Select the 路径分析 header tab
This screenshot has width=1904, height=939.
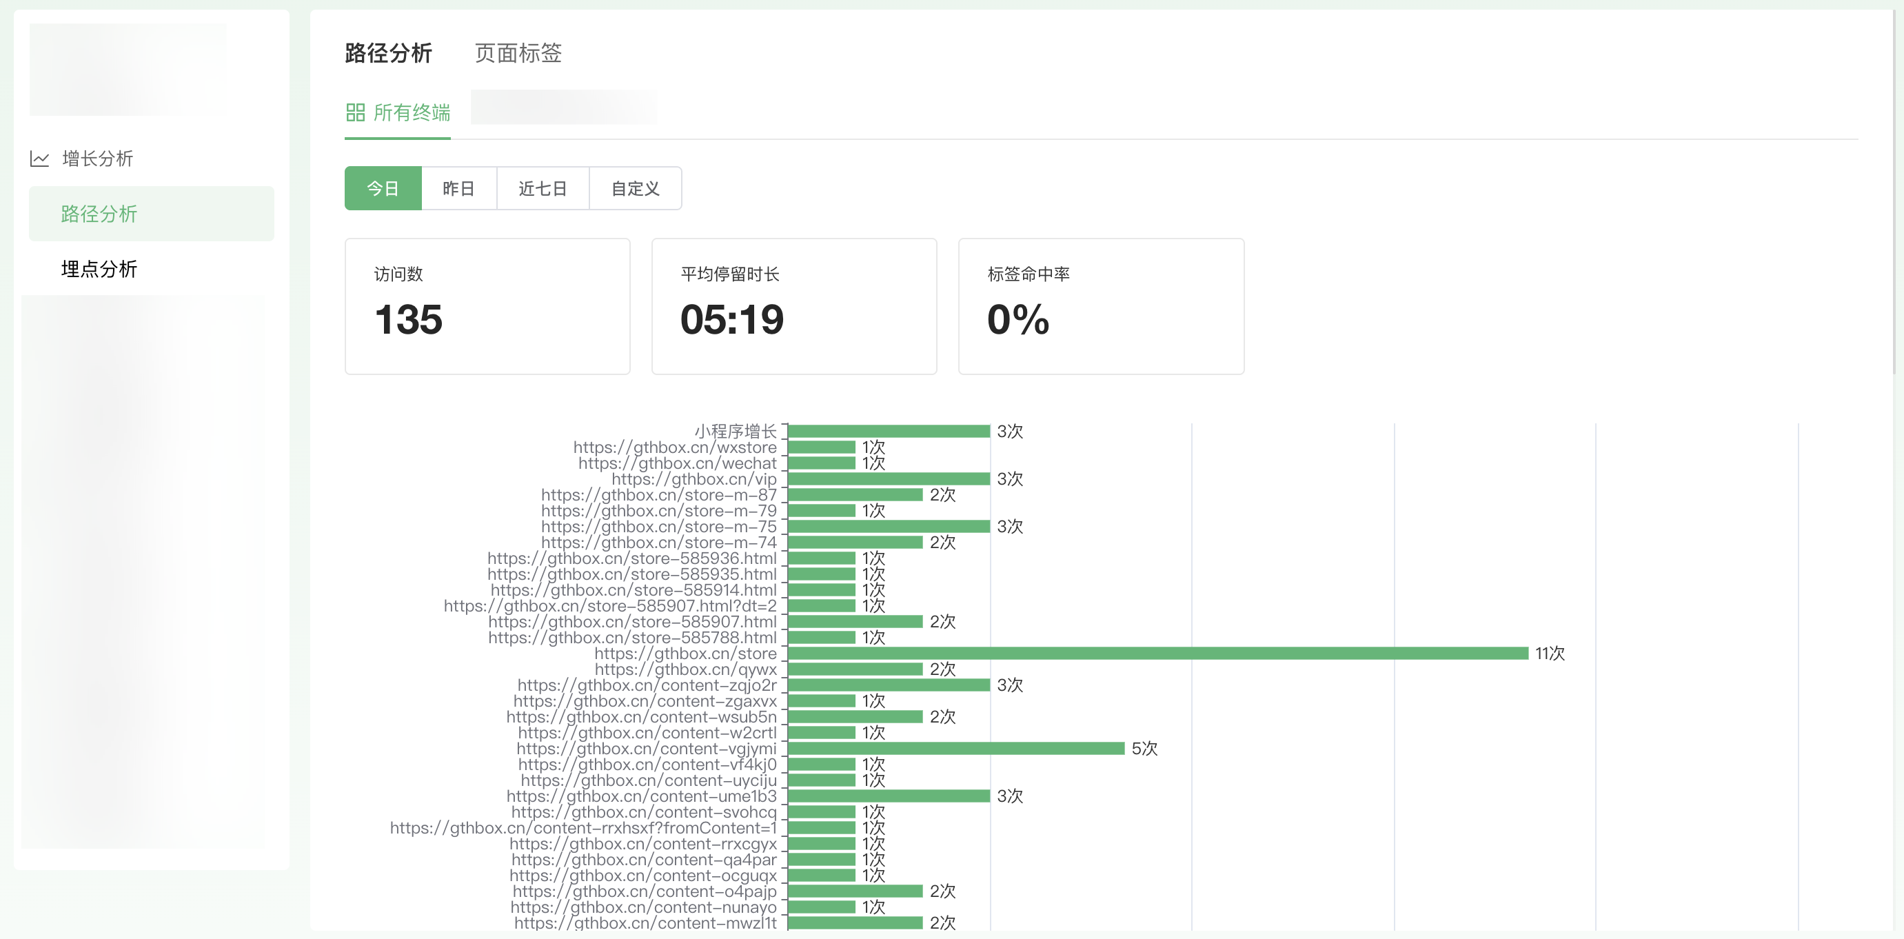pyautogui.click(x=388, y=53)
